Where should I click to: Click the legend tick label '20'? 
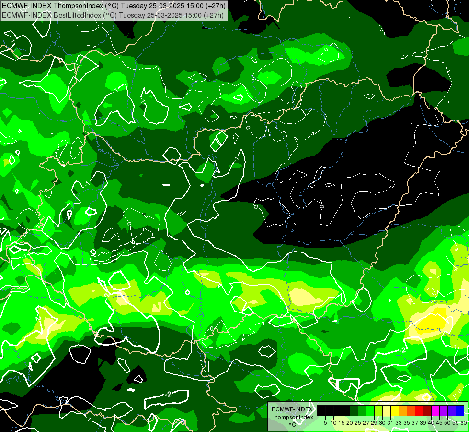click(350, 423)
